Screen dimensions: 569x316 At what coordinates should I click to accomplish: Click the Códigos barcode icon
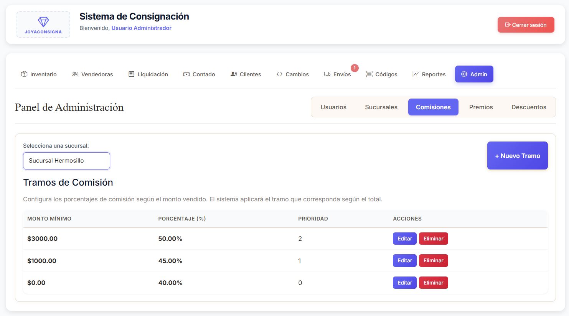pos(369,74)
